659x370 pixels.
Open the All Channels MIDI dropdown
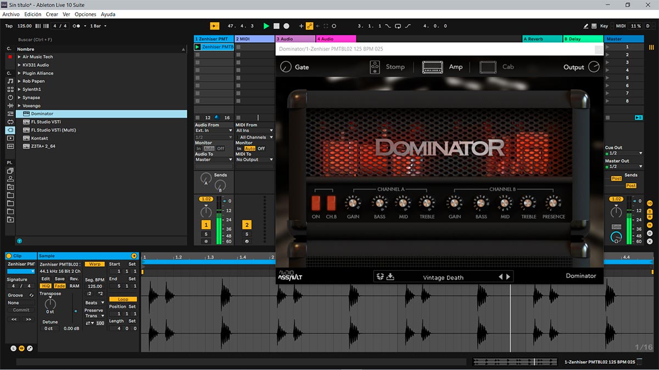[254, 137]
